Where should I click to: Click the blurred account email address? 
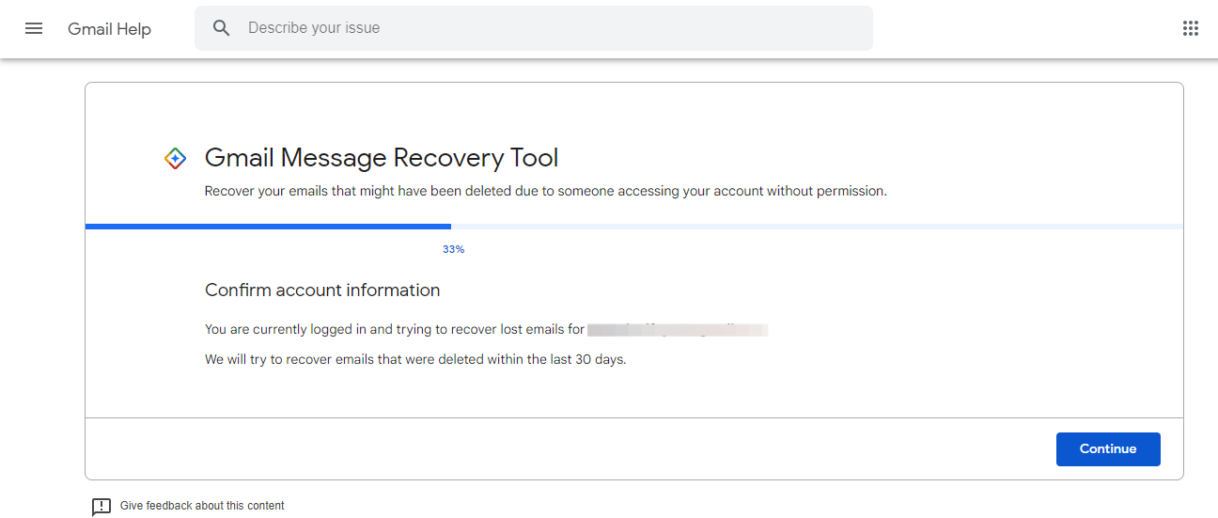coord(678,330)
